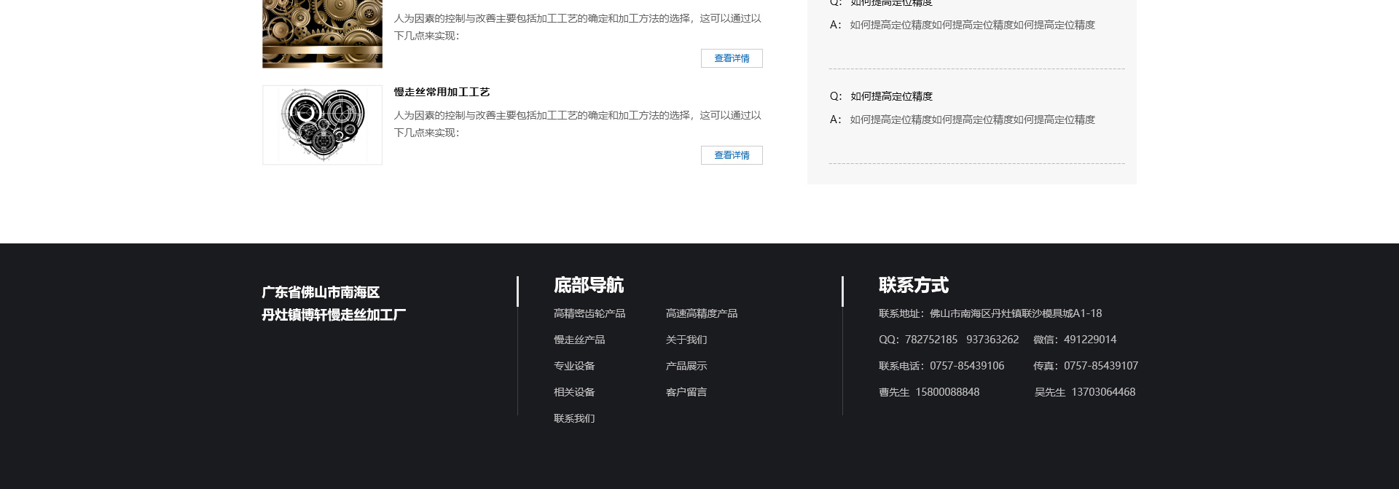Click the 相关设备 footer link
The image size is (1399, 489).
(573, 392)
